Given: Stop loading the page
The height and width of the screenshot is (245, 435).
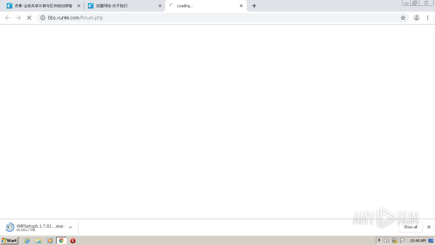Looking at the screenshot, I should click(x=29, y=18).
